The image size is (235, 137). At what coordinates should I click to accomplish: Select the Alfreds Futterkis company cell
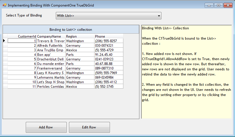pos(51,46)
